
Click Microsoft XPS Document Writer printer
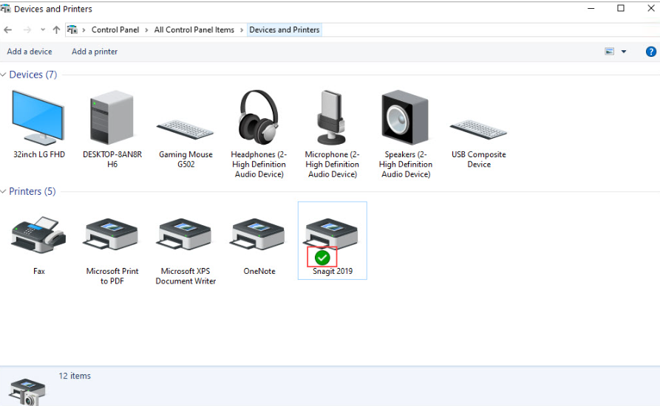186,235
